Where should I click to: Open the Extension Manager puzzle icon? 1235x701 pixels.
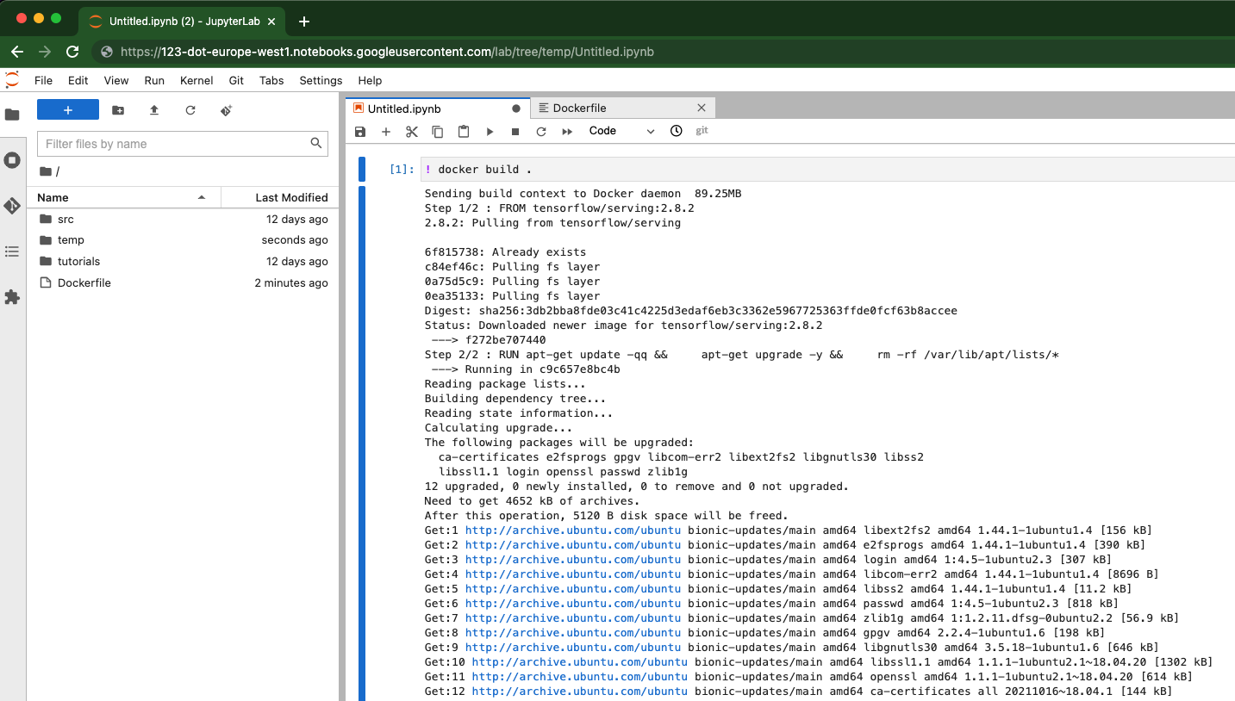click(x=12, y=297)
